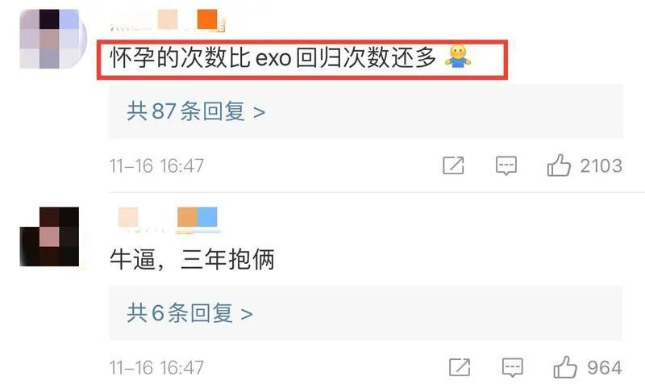
Task: Reply to 牛逼，三年抱俩 via speech bubble icon
Action: tap(513, 367)
